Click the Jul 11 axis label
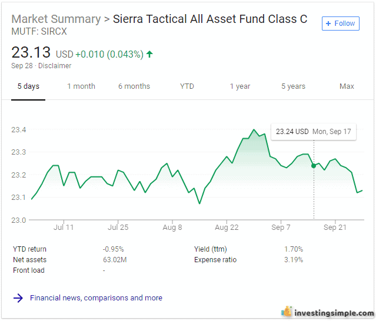 click(x=64, y=227)
